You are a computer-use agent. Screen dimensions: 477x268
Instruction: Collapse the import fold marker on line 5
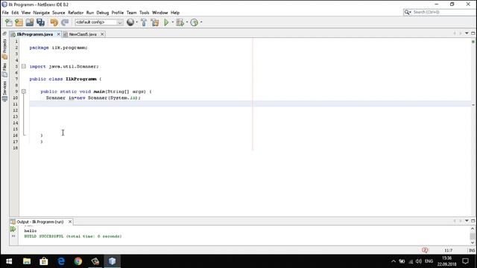pyautogui.click(x=23, y=66)
